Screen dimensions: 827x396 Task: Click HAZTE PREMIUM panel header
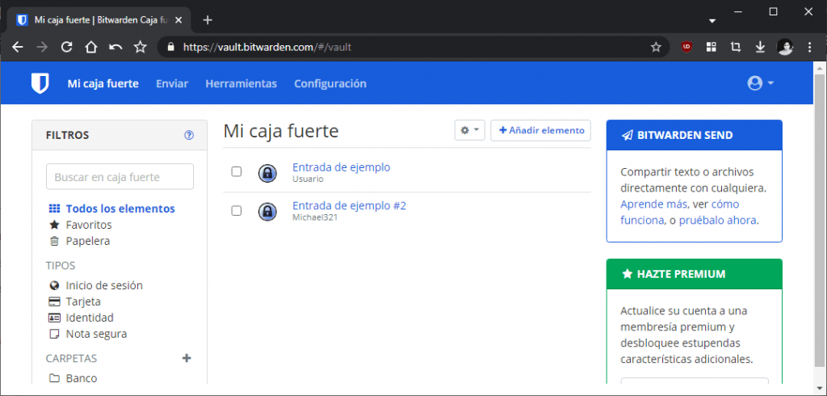(x=694, y=274)
